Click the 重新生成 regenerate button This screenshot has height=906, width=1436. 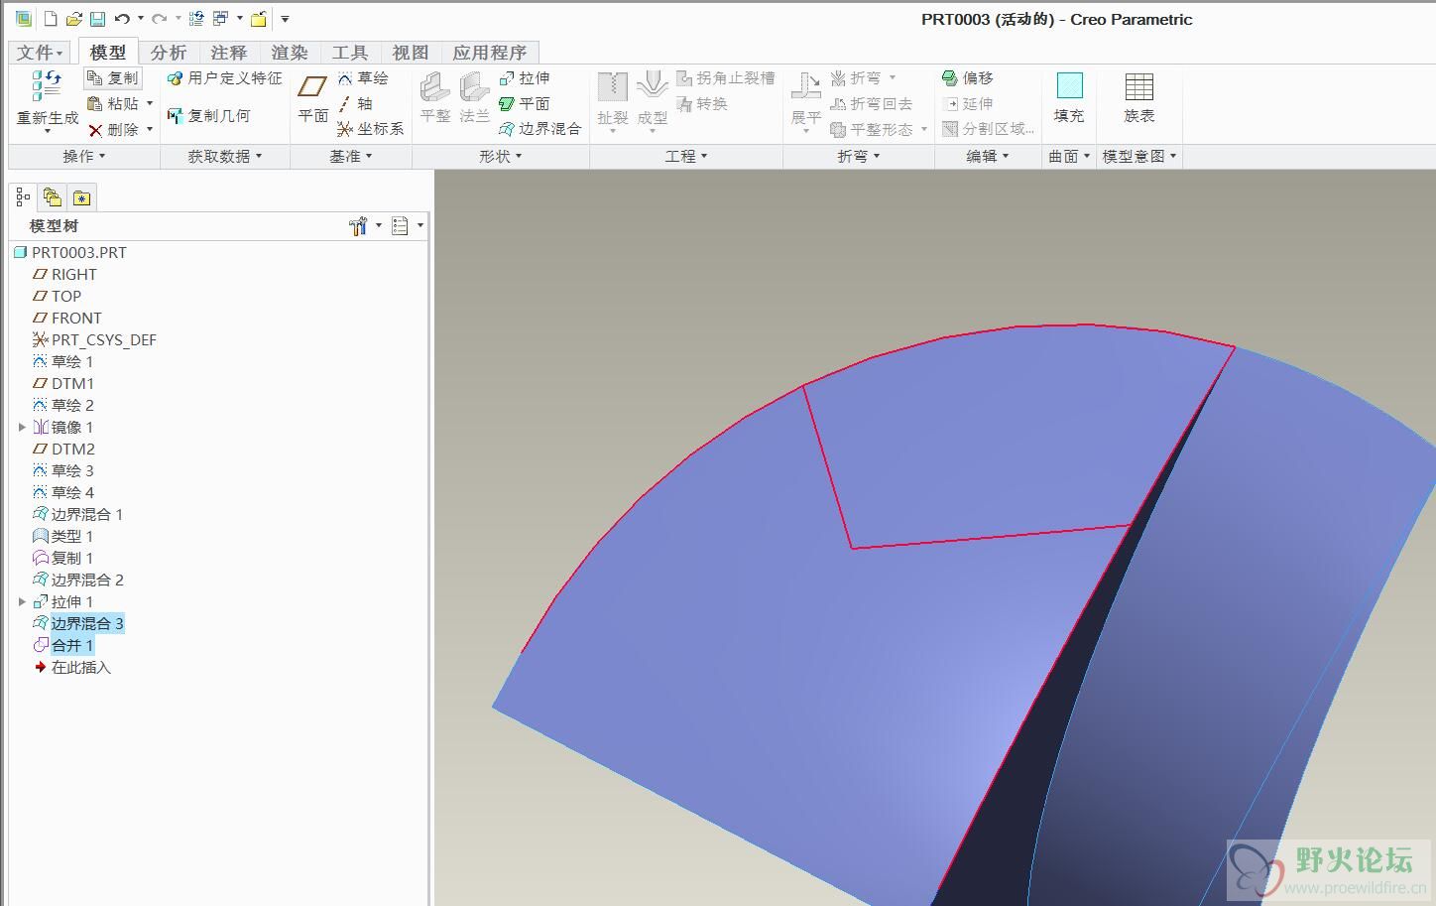[48, 100]
